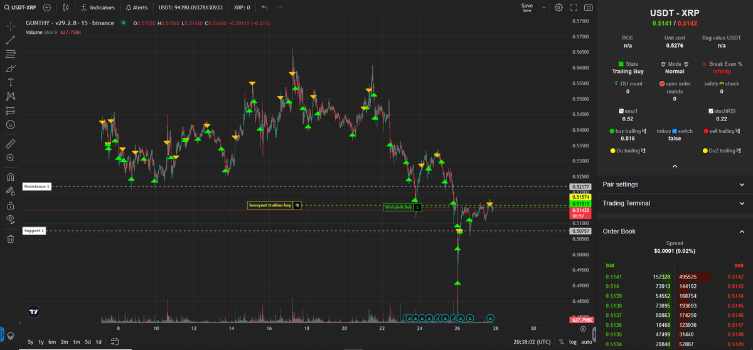
Task: Click the 20:38:02 (UTC) timezone selector
Action: tap(532, 342)
